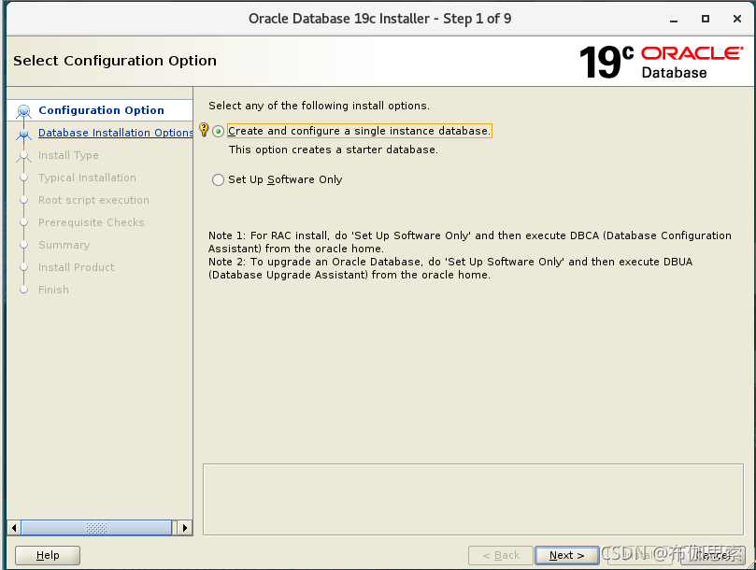Minimize the Oracle installer window

(x=674, y=20)
